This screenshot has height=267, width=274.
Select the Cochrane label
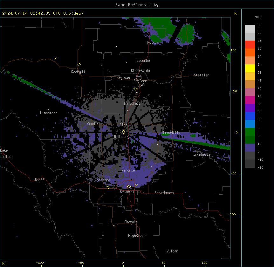click(102, 180)
